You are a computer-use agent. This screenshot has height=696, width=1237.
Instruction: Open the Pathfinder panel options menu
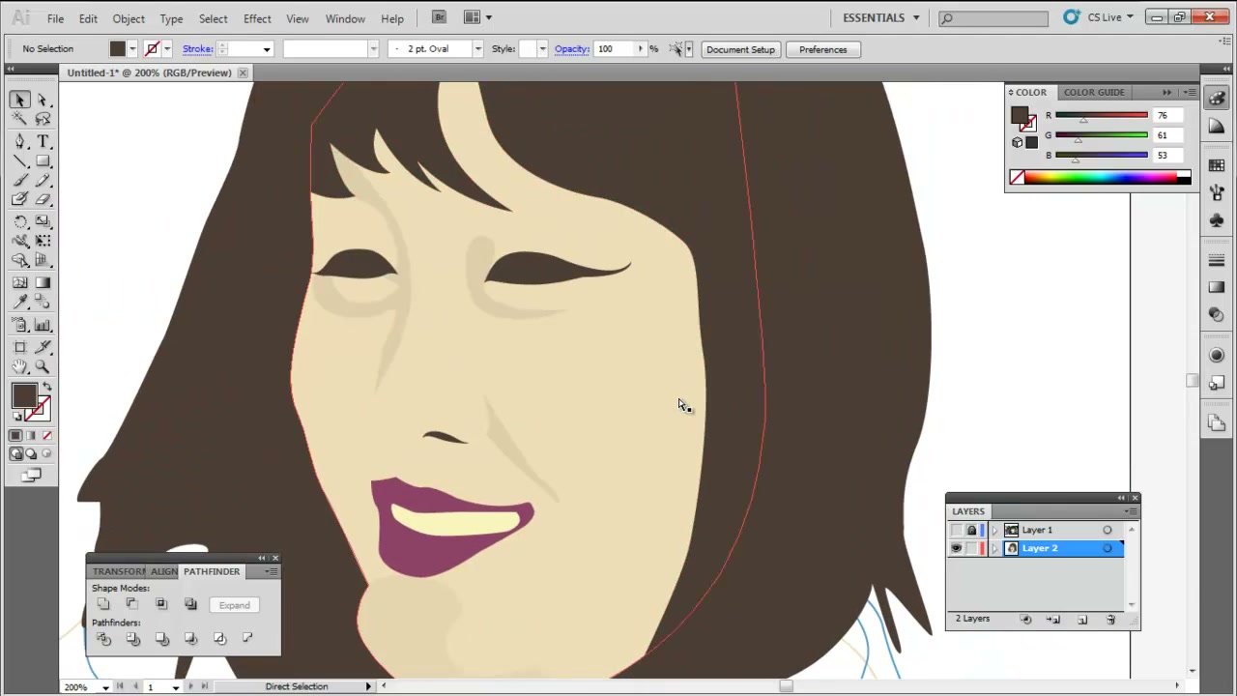point(272,571)
